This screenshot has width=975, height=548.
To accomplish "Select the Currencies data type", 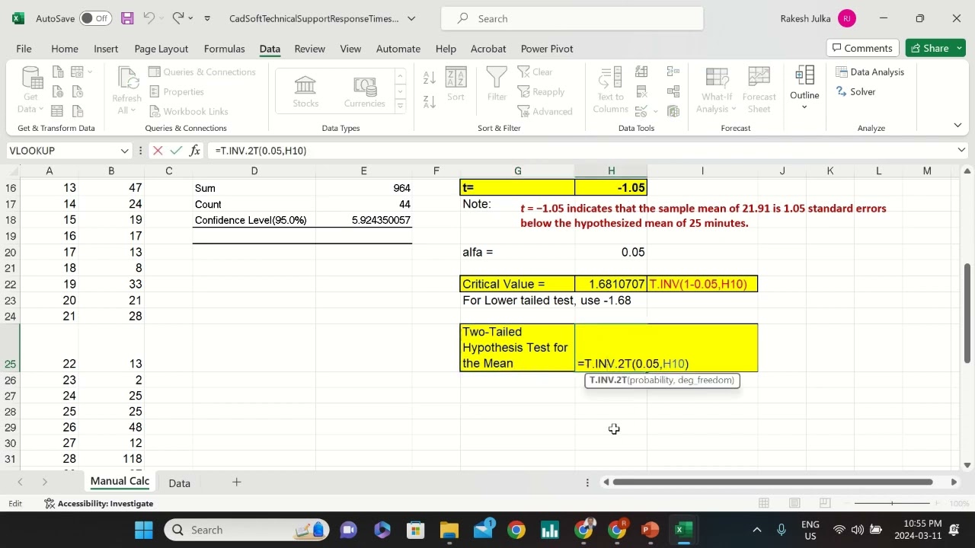I will click(x=365, y=91).
